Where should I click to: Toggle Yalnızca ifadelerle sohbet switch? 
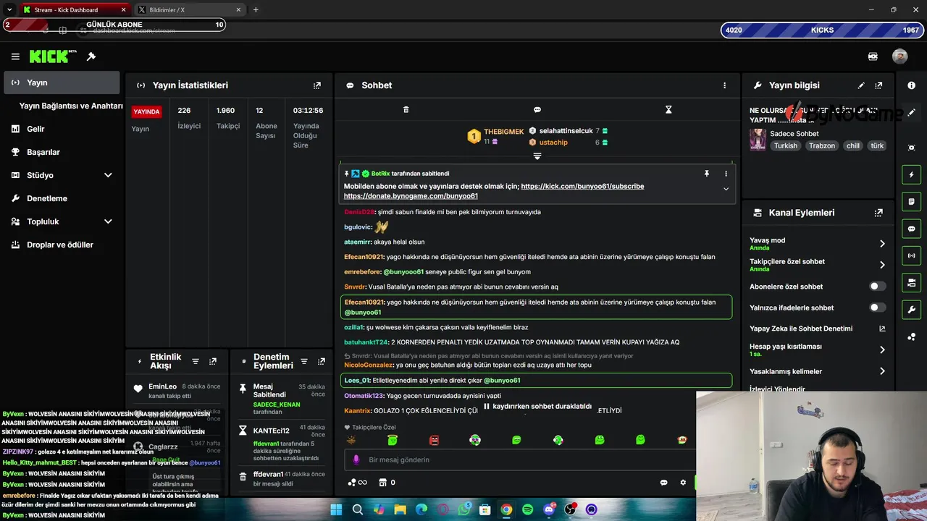(877, 308)
